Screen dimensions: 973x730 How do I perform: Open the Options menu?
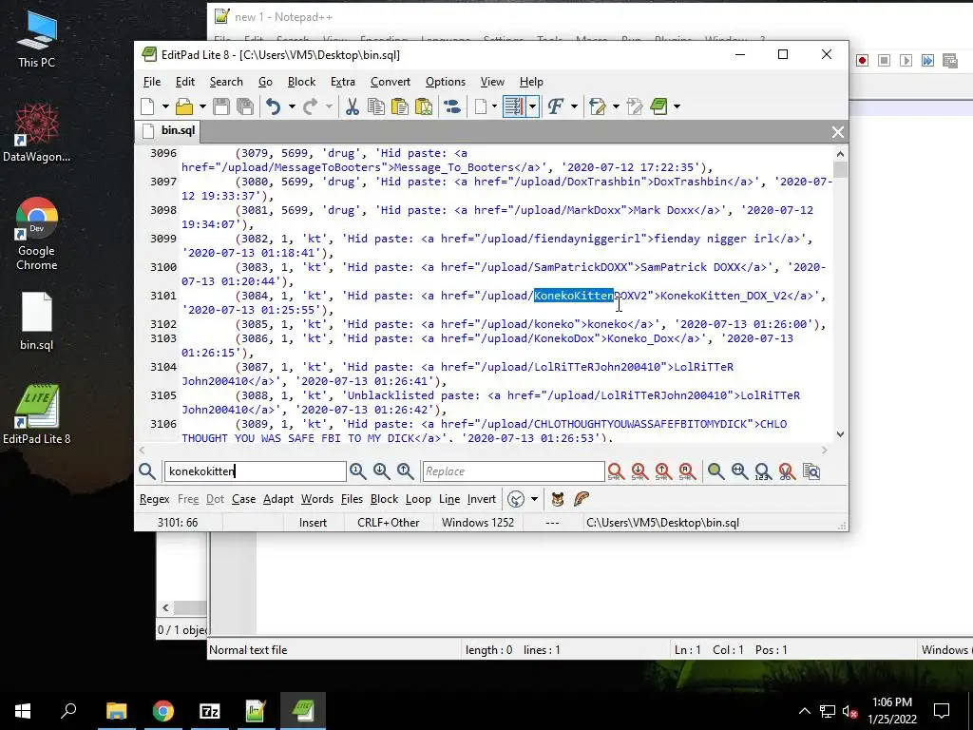[x=445, y=82]
